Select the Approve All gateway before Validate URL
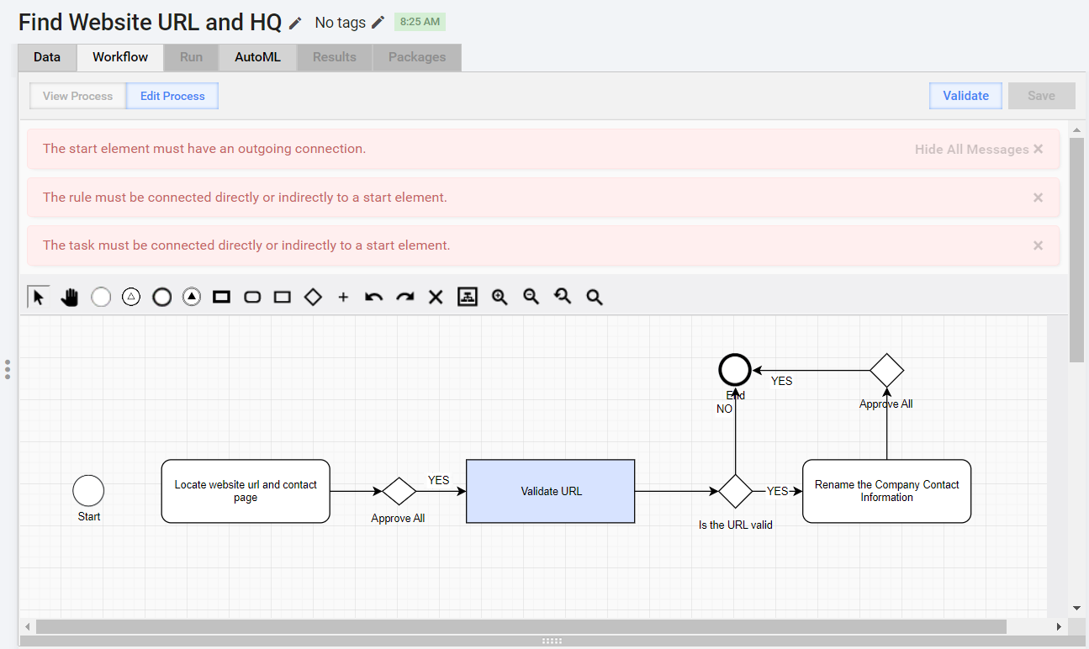The width and height of the screenshot is (1089, 649). point(399,491)
